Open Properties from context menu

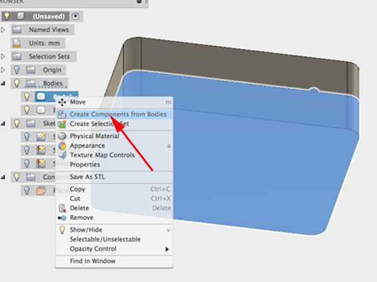pyautogui.click(x=114, y=165)
